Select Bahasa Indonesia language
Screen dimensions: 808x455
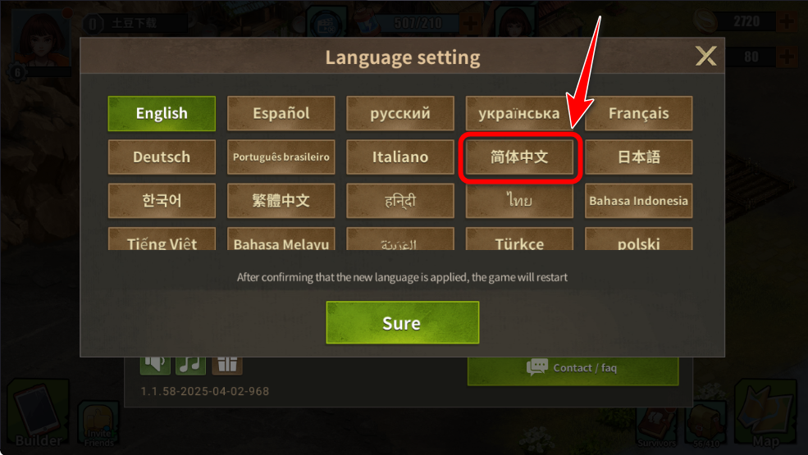[638, 201]
